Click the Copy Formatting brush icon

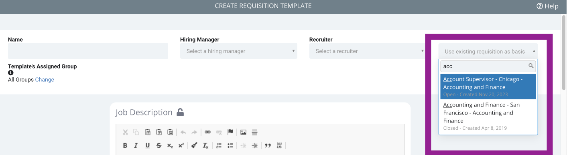coord(194,145)
